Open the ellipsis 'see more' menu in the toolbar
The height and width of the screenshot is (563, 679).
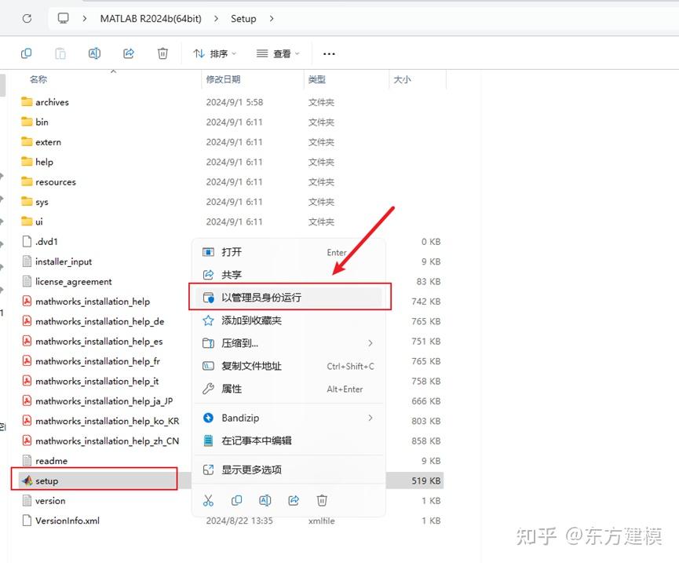pos(328,53)
